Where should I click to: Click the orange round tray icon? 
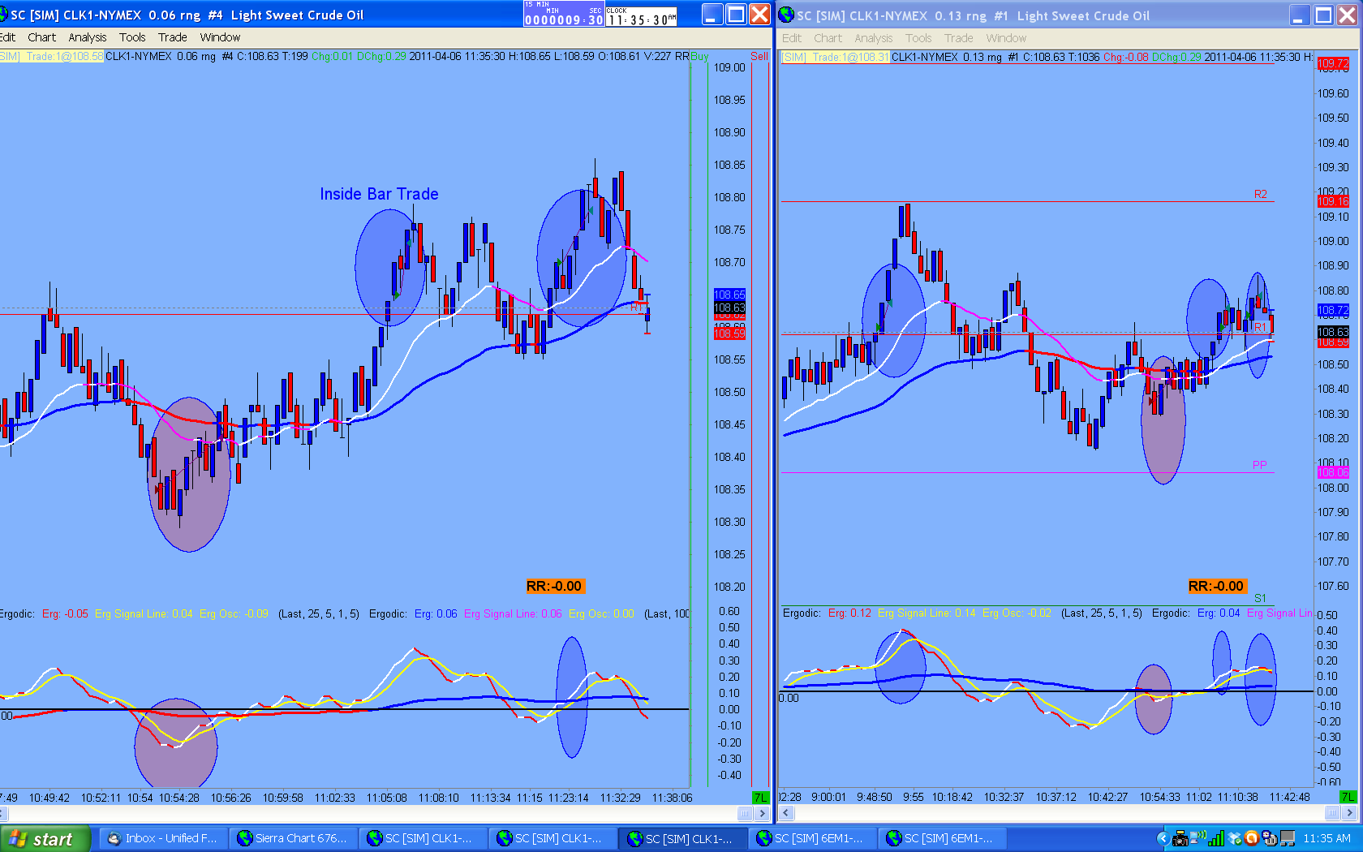(1252, 838)
